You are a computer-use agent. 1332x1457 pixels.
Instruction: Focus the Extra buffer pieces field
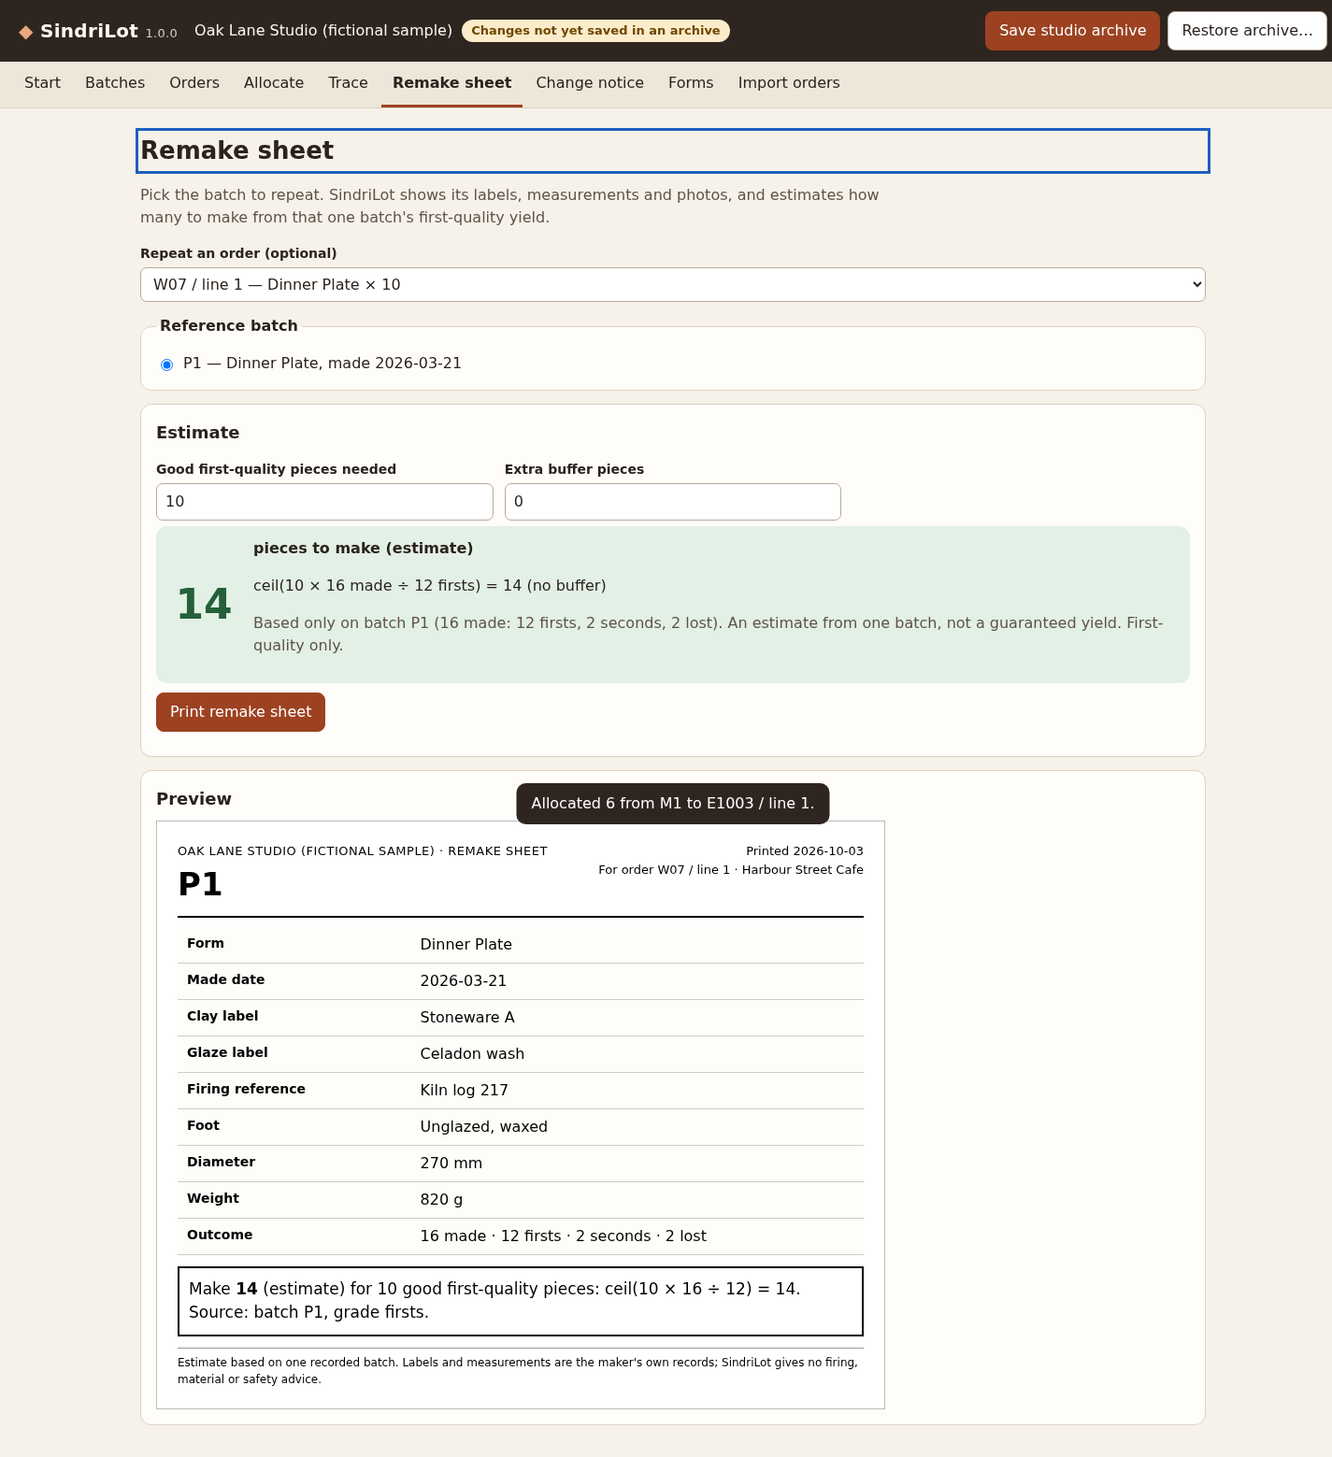(x=673, y=502)
